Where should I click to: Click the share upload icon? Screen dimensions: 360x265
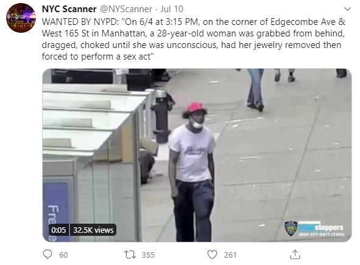(x=295, y=254)
